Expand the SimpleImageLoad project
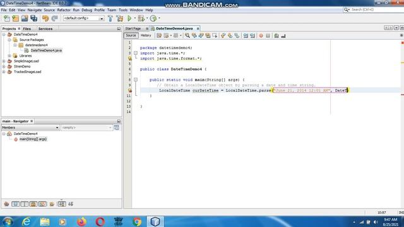The width and height of the screenshot is (404, 227). tap(4, 61)
